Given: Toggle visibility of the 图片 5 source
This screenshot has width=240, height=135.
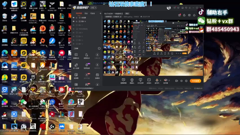Looking at the screenshot, I should click(x=73, y=36).
